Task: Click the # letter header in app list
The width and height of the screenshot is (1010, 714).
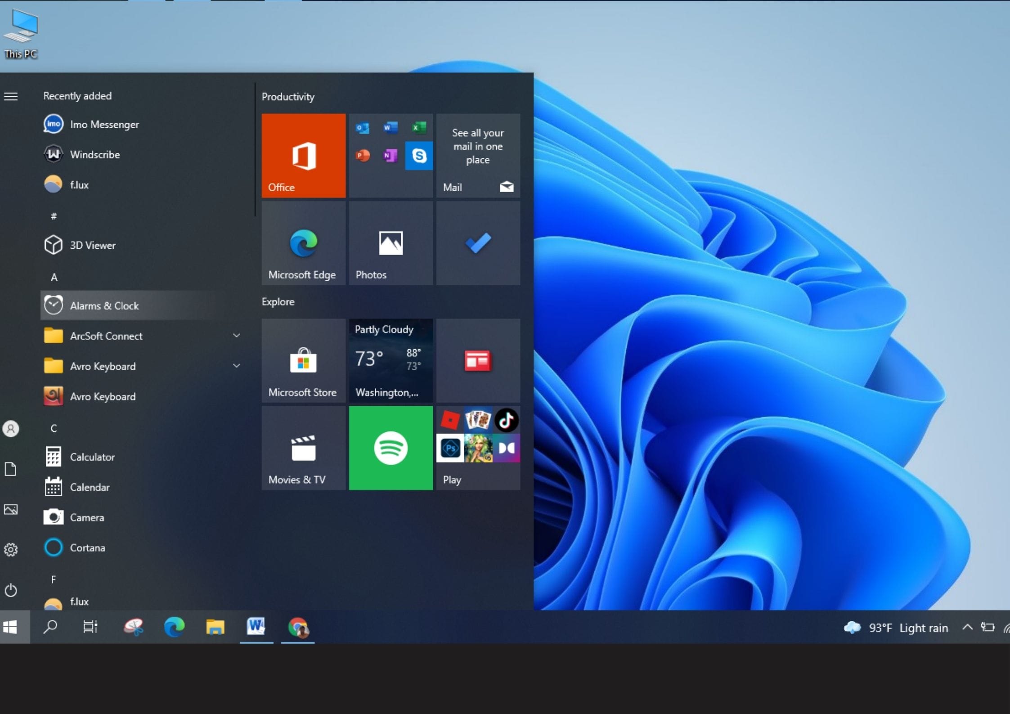Action: [x=54, y=216]
